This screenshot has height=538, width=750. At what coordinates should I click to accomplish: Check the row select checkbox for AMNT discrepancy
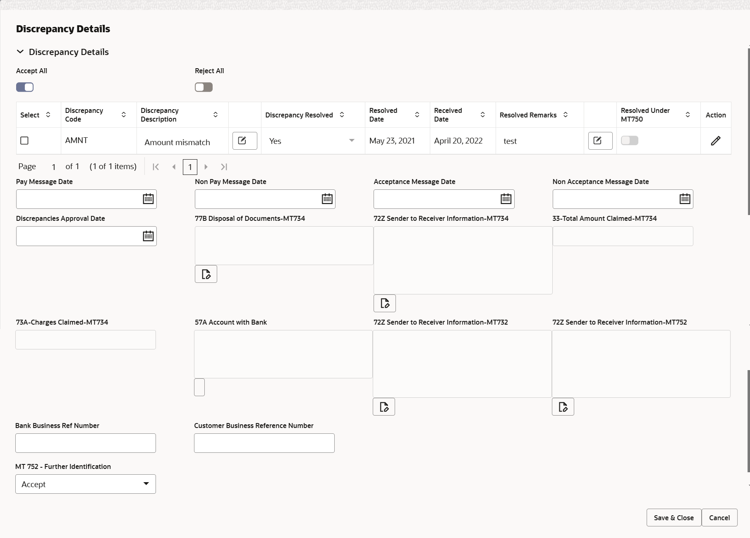coord(24,141)
